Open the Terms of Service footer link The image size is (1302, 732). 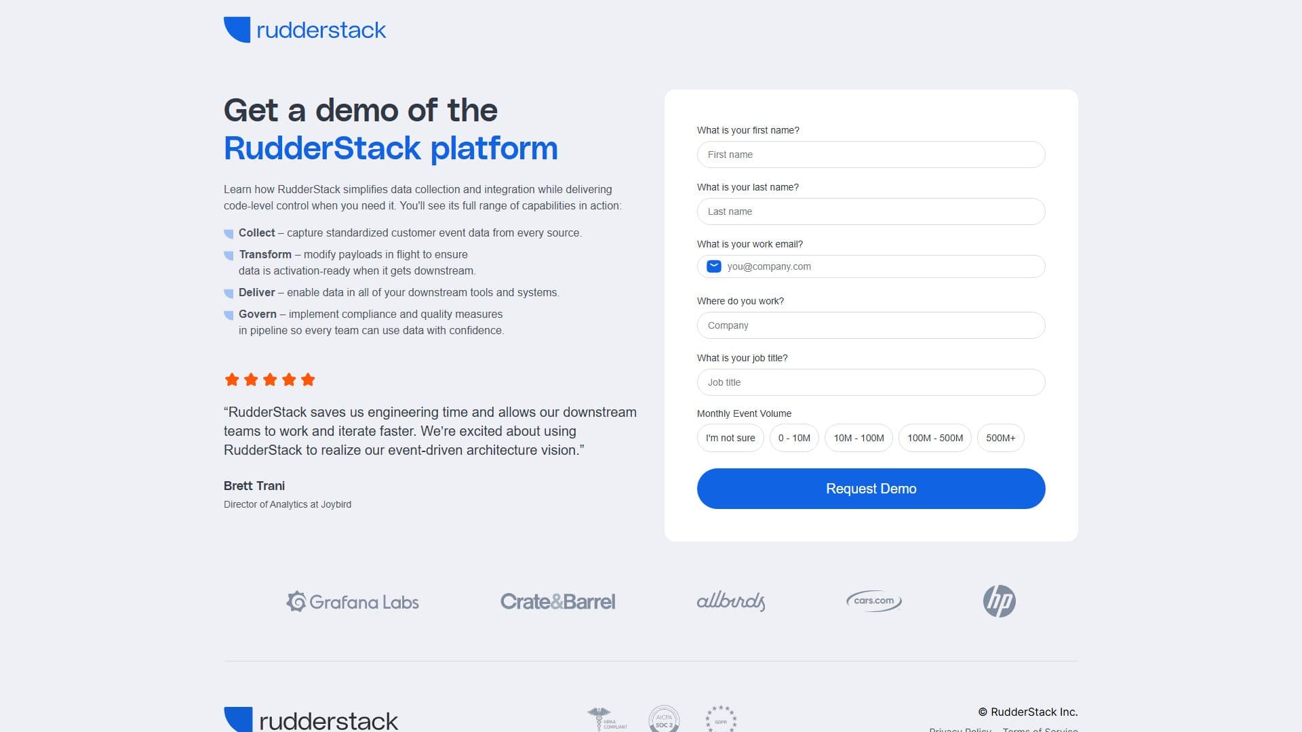[1040, 729]
